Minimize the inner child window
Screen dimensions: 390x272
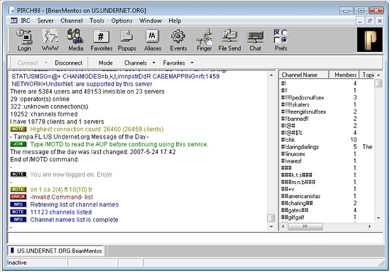tap(360, 21)
